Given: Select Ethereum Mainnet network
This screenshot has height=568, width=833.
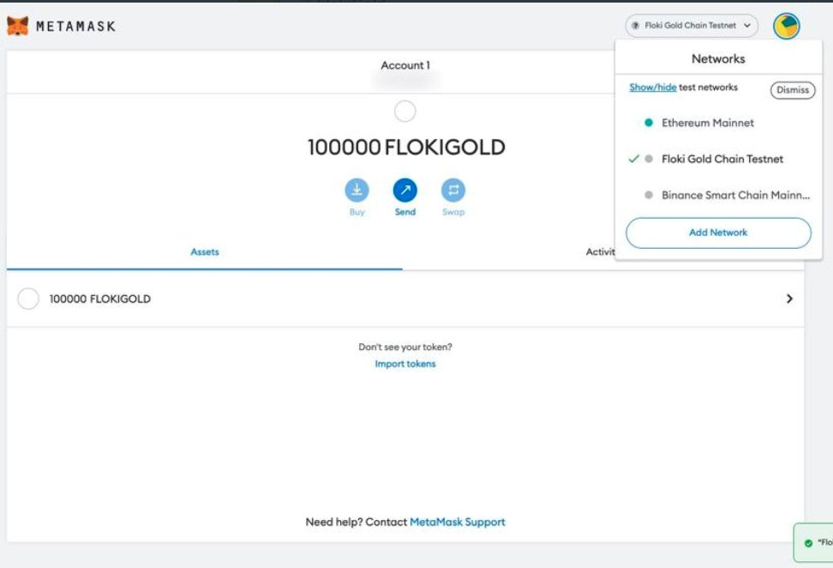Looking at the screenshot, I should [x=718, y=123].
